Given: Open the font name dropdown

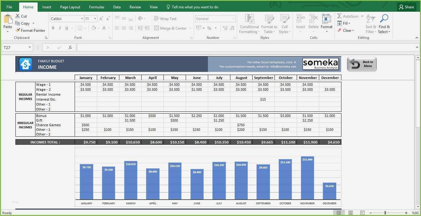Looking at the screenshot, I should pyautogui.click(x=82, y=19).
